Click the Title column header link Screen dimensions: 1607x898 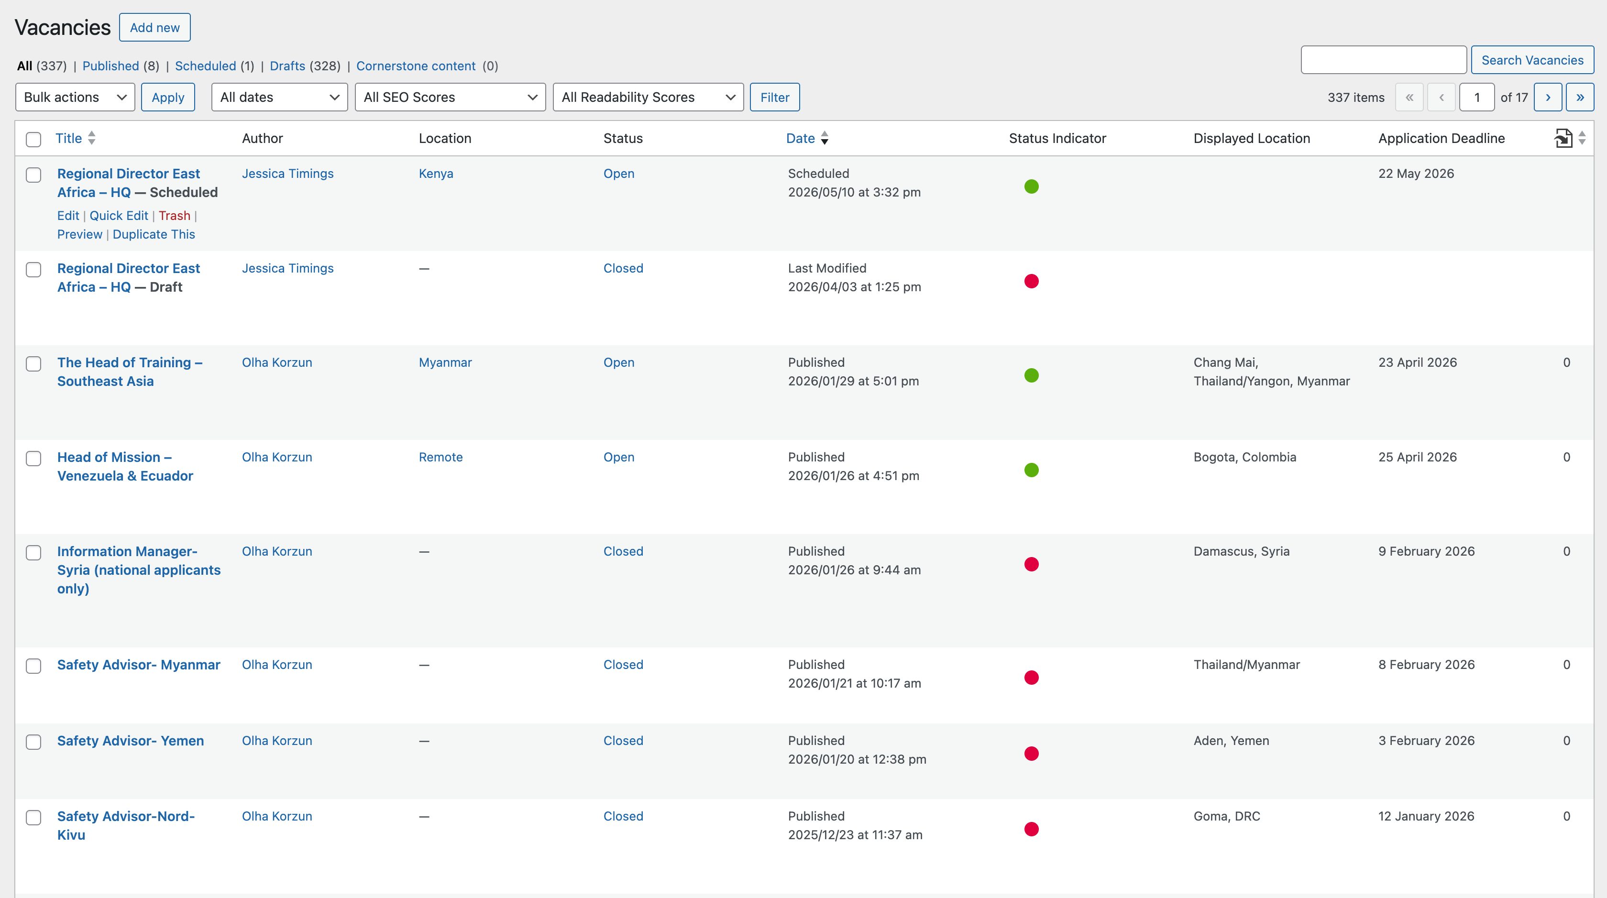point(68,139)
